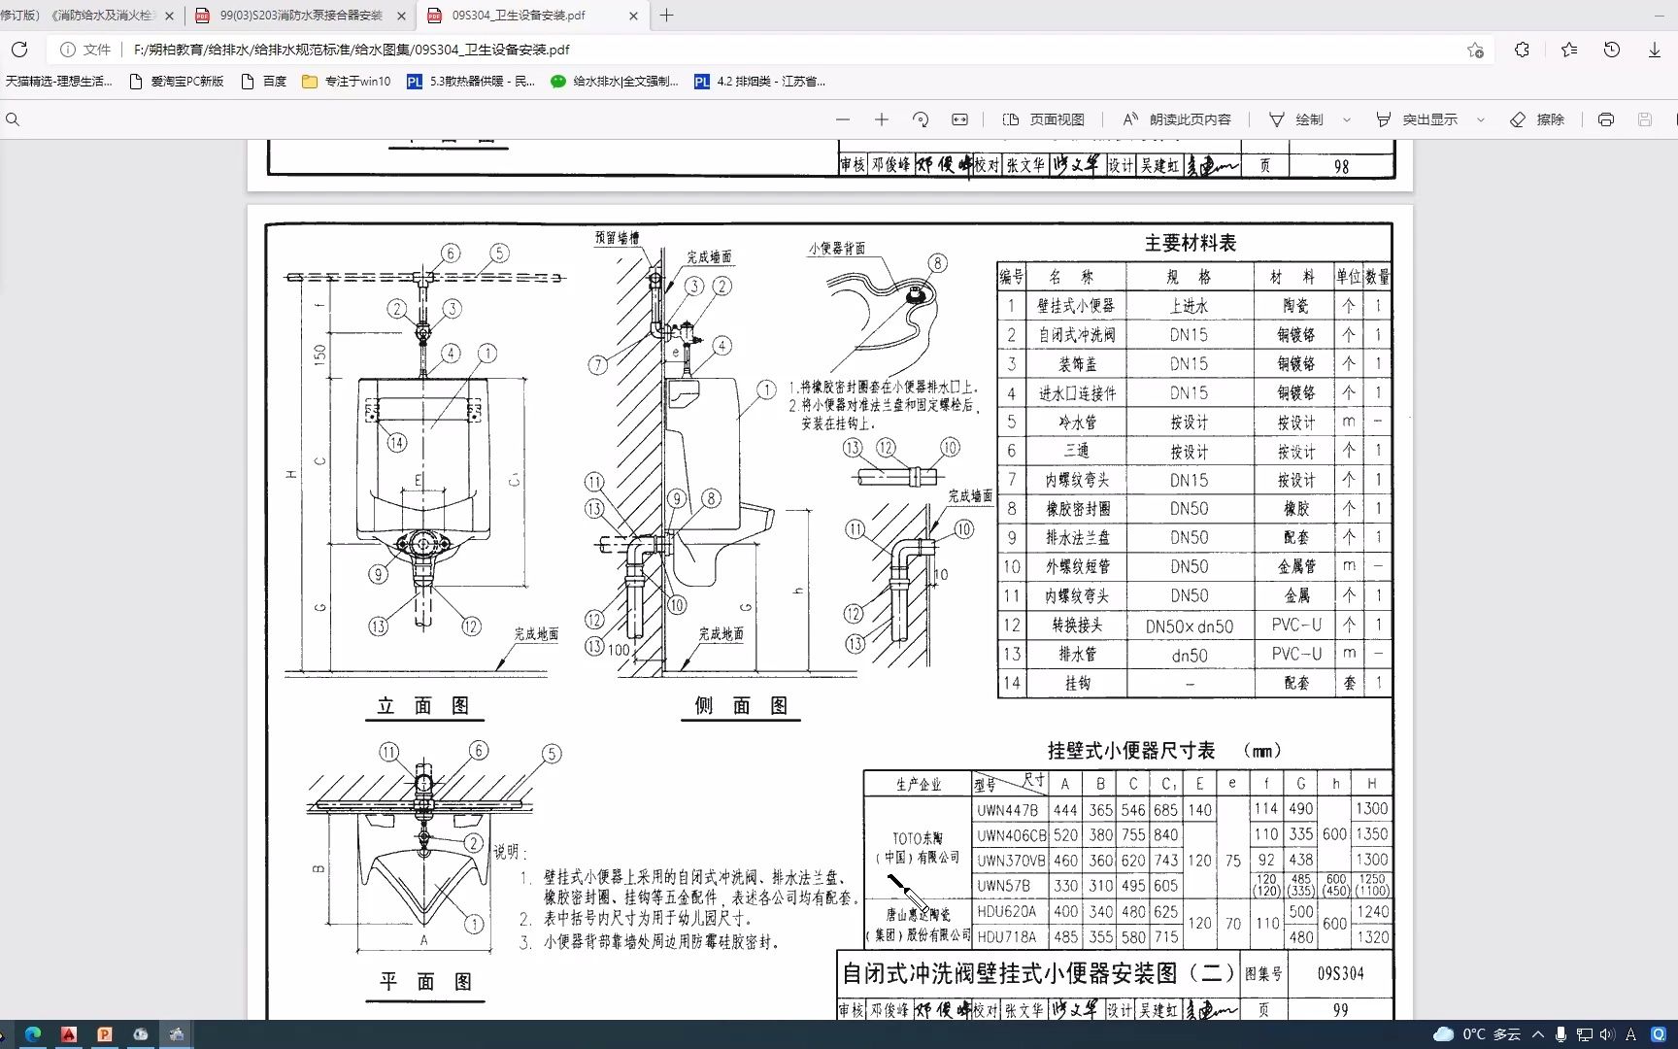The width and height of the screenshot is (1678, 1049).
Task: Select the 绘制 draw tool
Action: click(x=1296, y=119)
